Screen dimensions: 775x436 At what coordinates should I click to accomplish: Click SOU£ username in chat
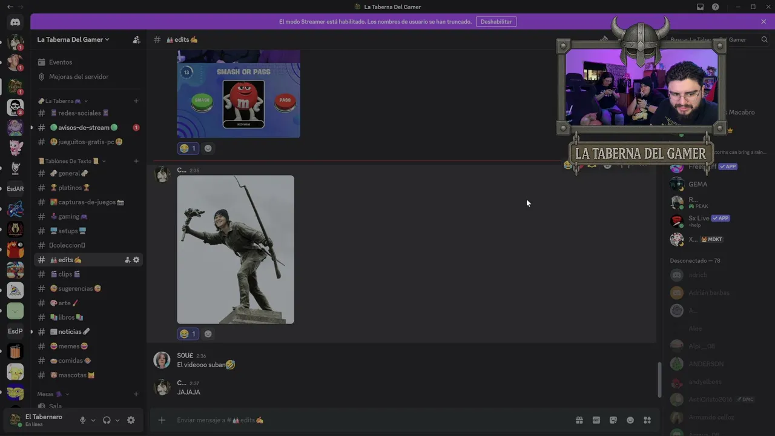[185, 355]
